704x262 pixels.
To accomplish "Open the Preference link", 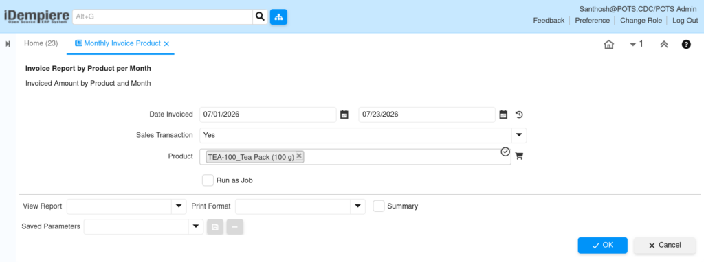I will (592, 20).
